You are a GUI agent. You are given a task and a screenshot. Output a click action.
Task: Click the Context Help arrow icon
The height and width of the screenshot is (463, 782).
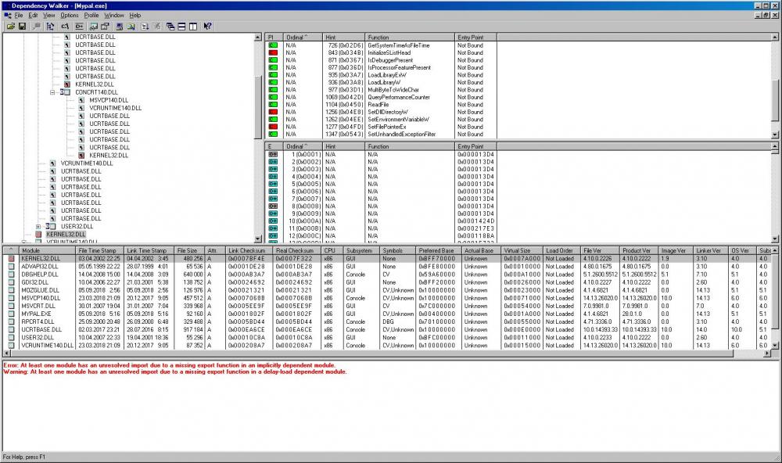tap(208, 26)
